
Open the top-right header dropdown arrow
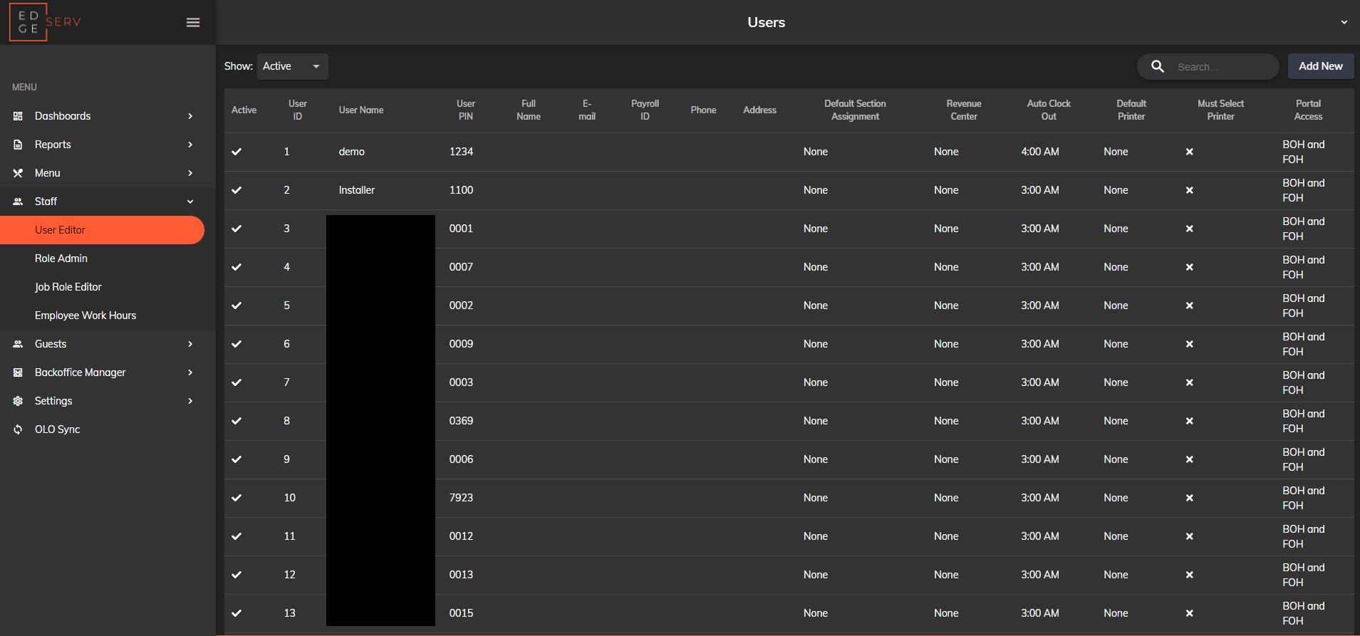coord(1344,22)
